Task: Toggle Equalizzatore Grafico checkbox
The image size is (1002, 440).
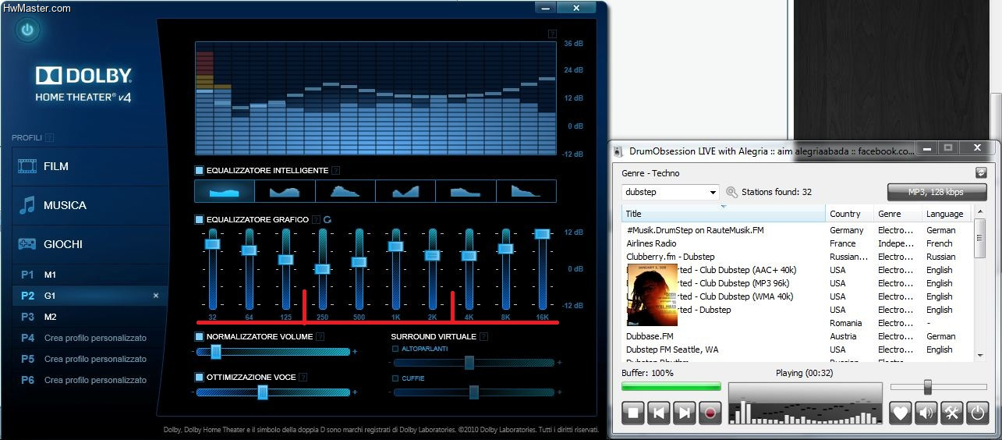Action: point(200,220)
